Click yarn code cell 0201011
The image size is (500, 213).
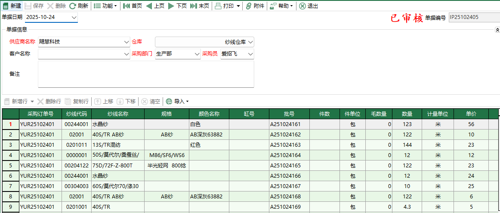[x=77, y=145]
